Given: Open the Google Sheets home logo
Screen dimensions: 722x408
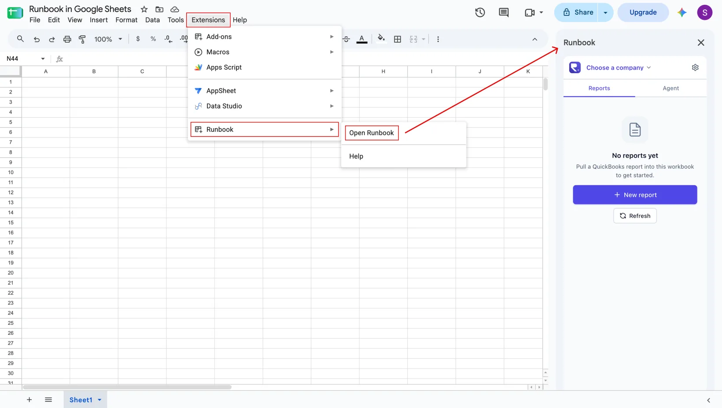Looking at the screenshot, I should (15, 13).
